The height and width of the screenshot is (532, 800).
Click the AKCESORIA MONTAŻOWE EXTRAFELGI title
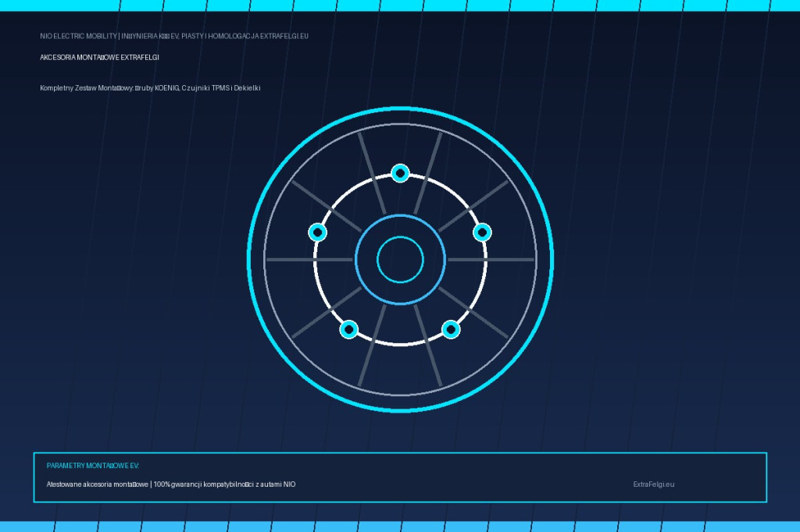click(x=99, y=58)
